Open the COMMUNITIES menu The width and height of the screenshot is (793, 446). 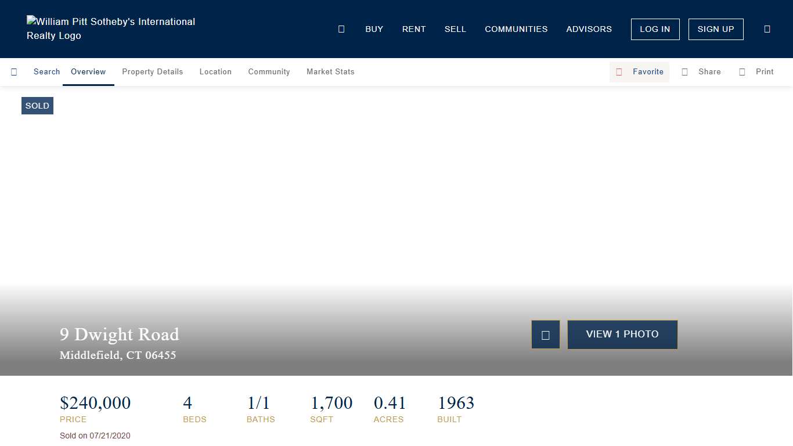click(x=516, y=29)
